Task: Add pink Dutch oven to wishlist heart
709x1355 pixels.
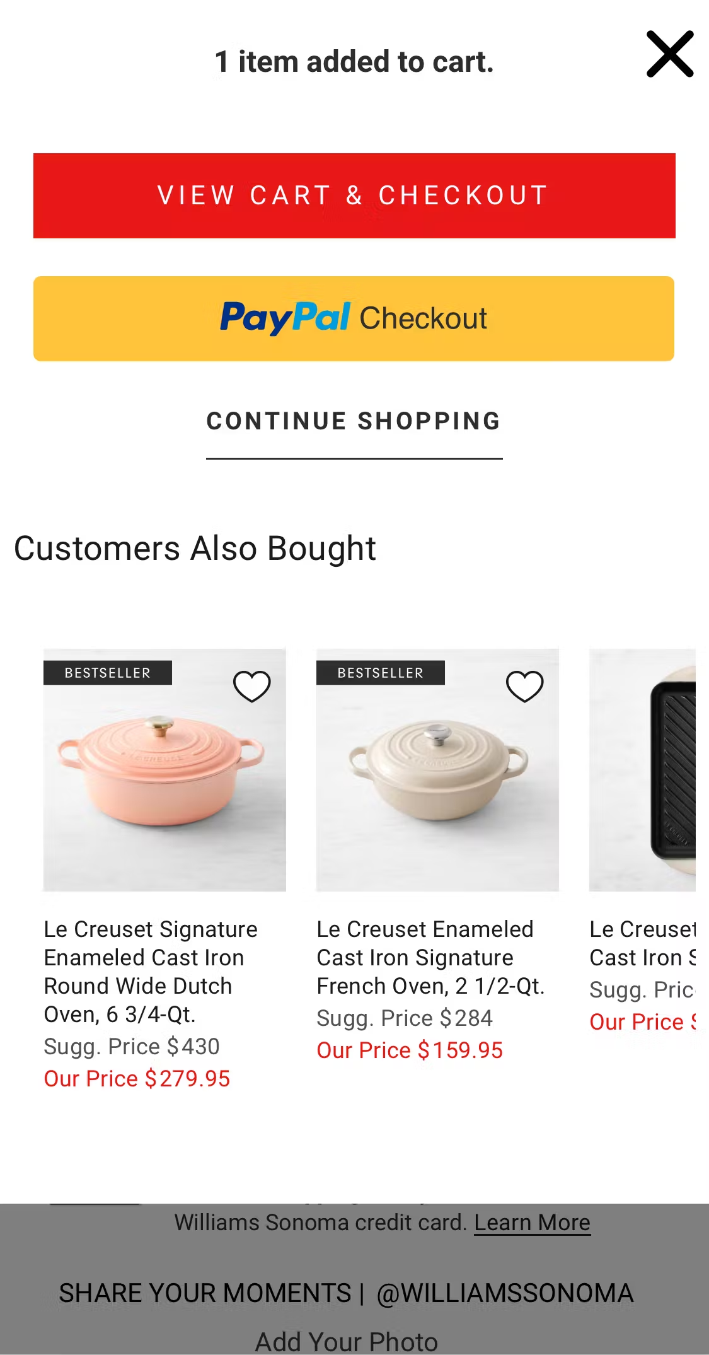Action: click(252, 686)
